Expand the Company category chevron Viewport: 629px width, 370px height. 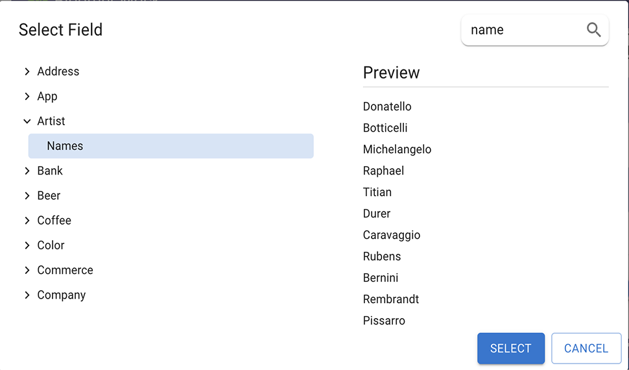coord(27,295)
